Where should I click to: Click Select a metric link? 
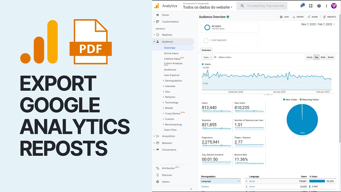coord(225,57)
